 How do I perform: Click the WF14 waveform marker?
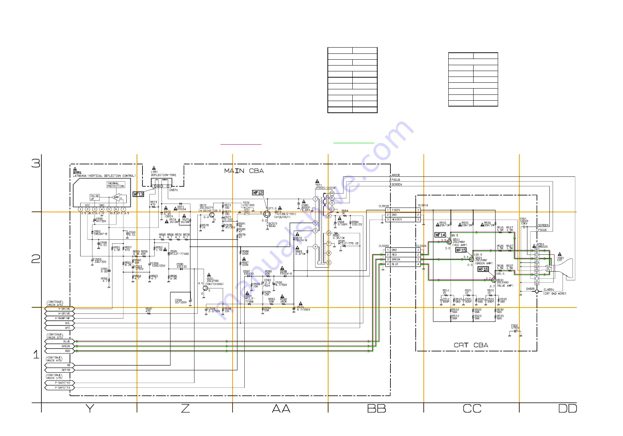440,235
